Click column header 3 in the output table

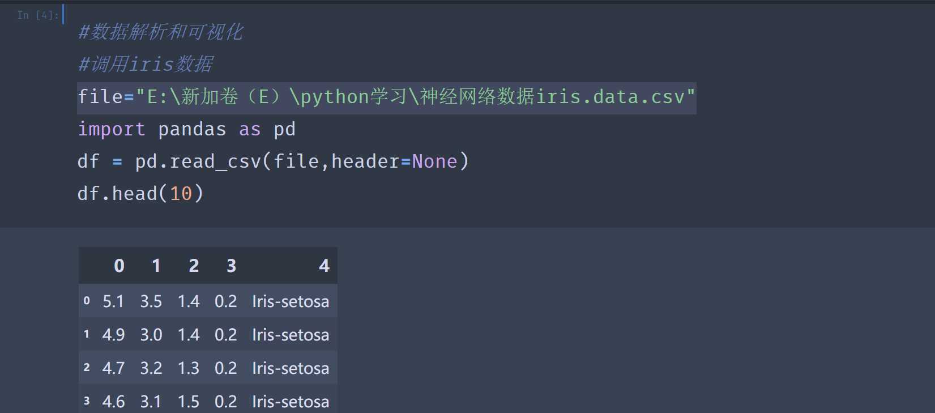(231, 266)
